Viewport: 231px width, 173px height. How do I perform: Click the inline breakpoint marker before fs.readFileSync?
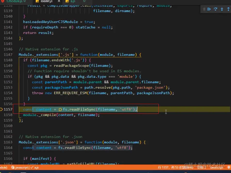pos(60,110)
